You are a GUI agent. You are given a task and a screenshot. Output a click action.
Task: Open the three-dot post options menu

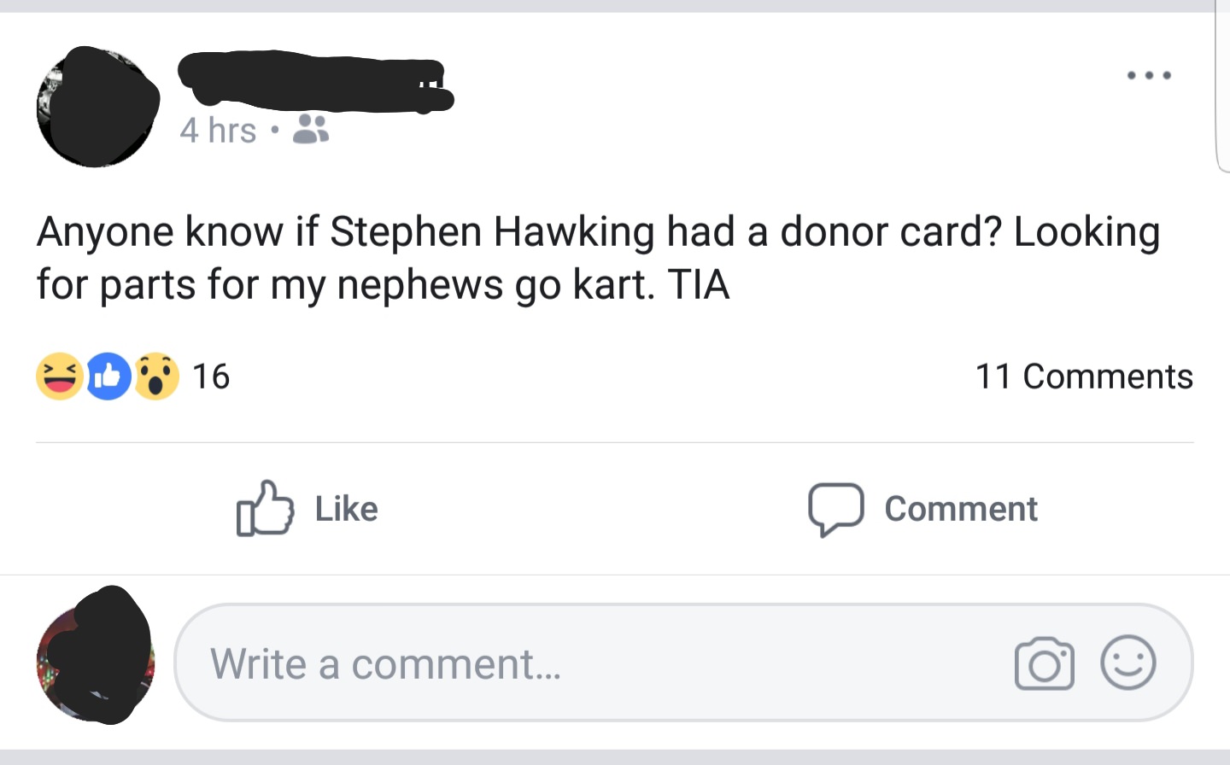pos(1149,76)
